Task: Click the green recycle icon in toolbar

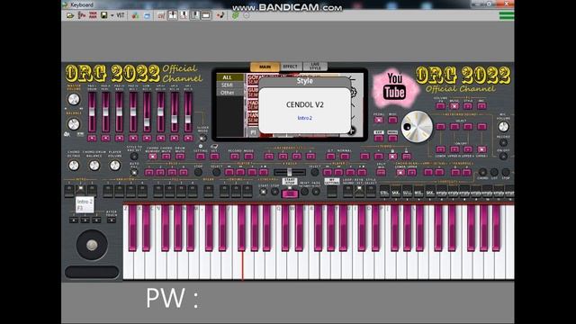Action: 235,15
